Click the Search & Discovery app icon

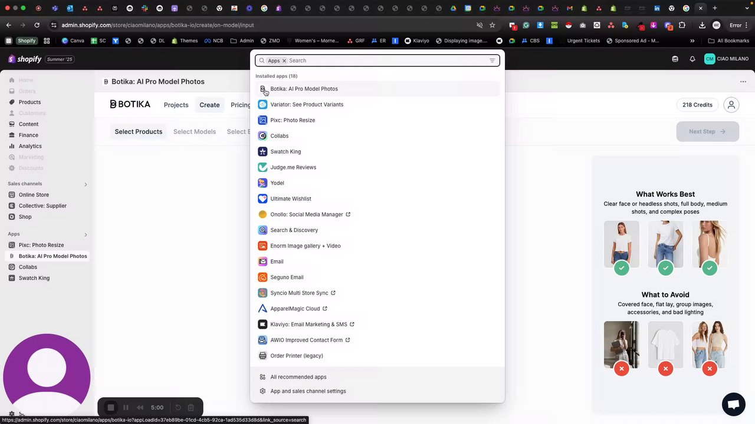262,230
